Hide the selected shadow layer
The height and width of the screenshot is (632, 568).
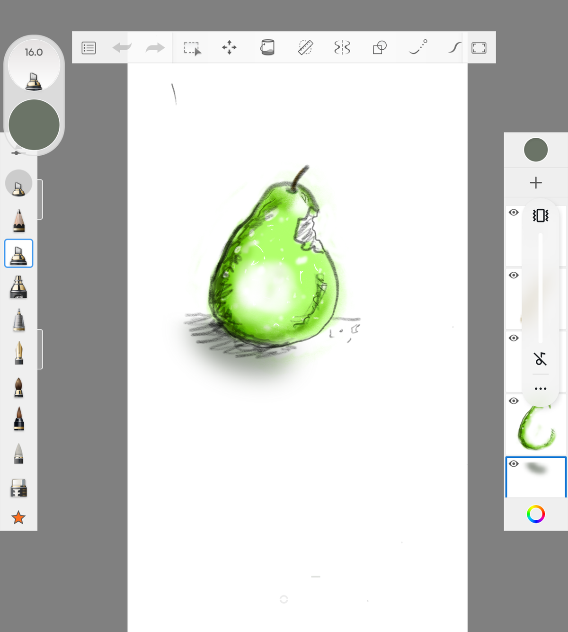click(514, 464)
